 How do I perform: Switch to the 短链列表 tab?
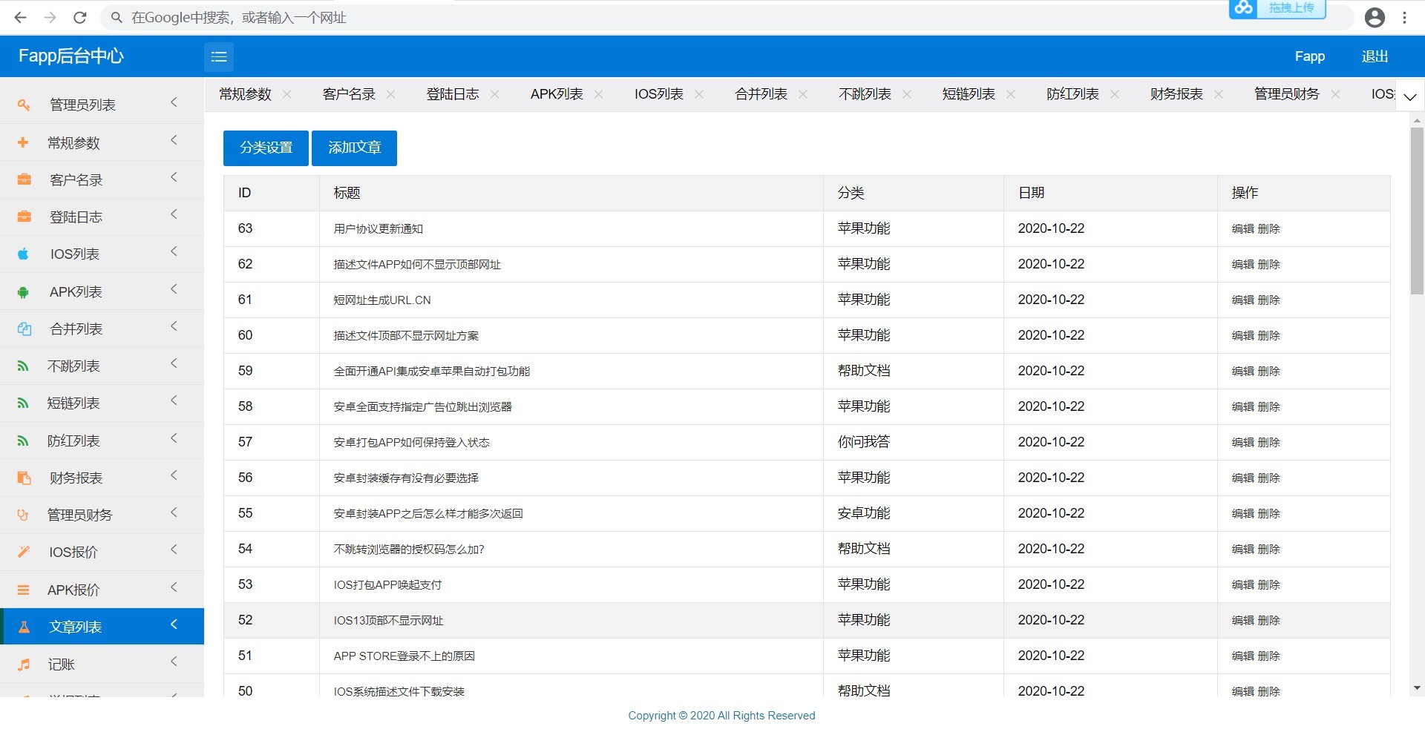pos(968,94)
